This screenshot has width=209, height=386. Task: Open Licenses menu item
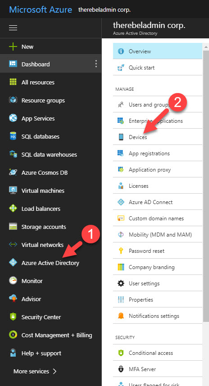(158, 186)
